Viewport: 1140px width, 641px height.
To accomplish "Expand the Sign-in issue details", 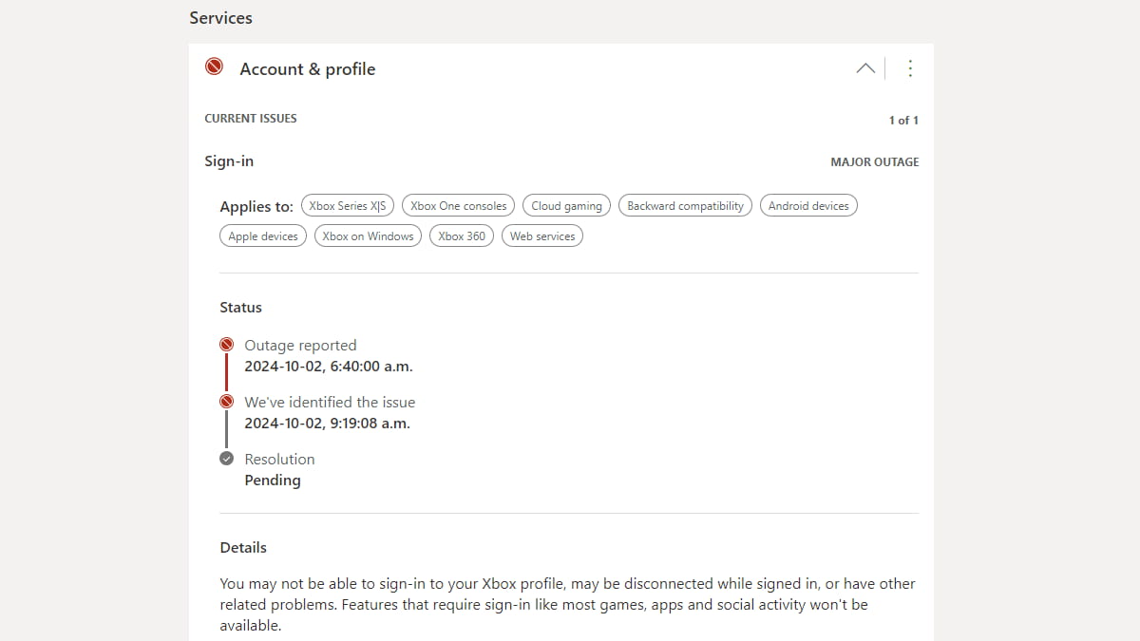I will coord(229,160).
